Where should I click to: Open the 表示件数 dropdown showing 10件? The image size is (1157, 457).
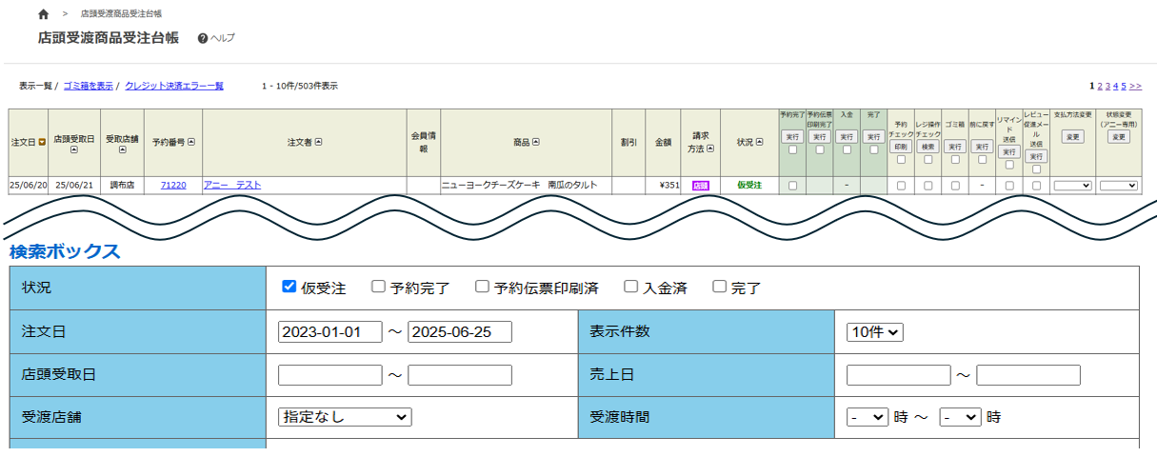point(874,332)
